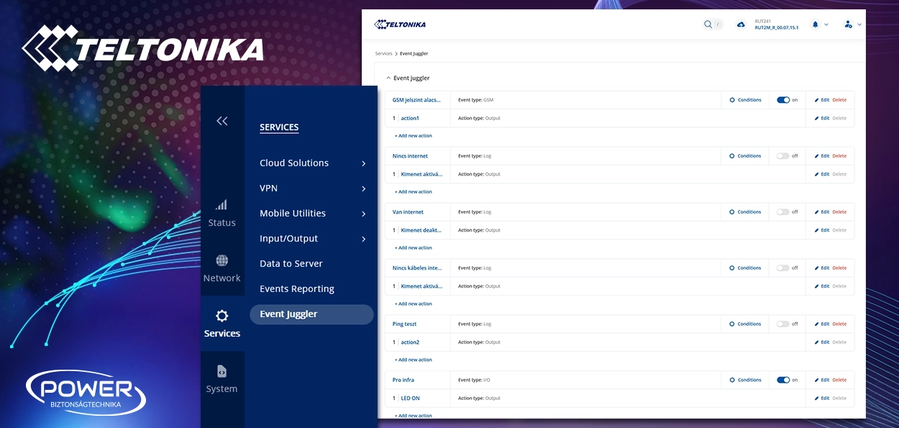
Task: Edit the GSM jelszint alacs… rule
Action: tap(821, 100)
